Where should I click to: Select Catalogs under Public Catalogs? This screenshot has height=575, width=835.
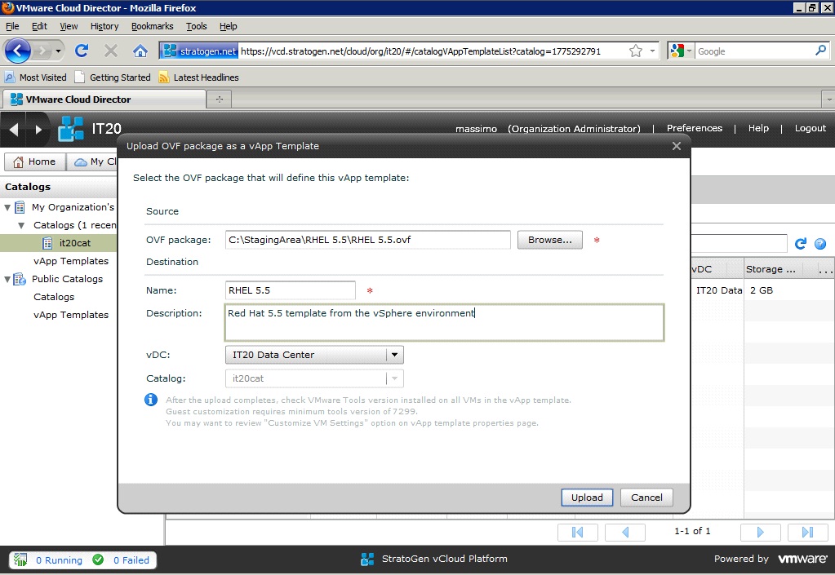click(54, 297)
